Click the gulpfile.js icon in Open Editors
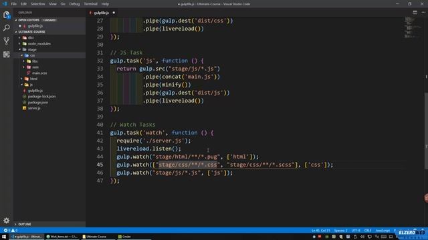The width and height of the screenshot is (428, 240). pyautogui.click(x=25, y=26)
